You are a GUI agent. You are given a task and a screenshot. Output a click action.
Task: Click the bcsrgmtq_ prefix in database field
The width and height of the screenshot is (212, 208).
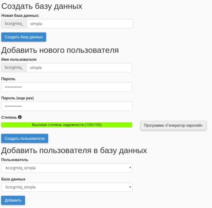coord(14,24)
